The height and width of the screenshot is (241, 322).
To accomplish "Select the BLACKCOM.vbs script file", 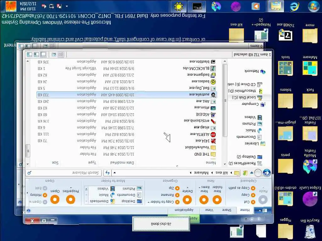I will tap(126, 68).
